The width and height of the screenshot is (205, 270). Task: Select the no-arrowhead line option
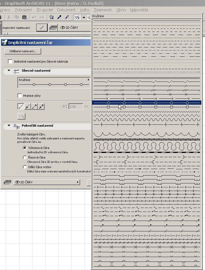[x=21, y=107]
